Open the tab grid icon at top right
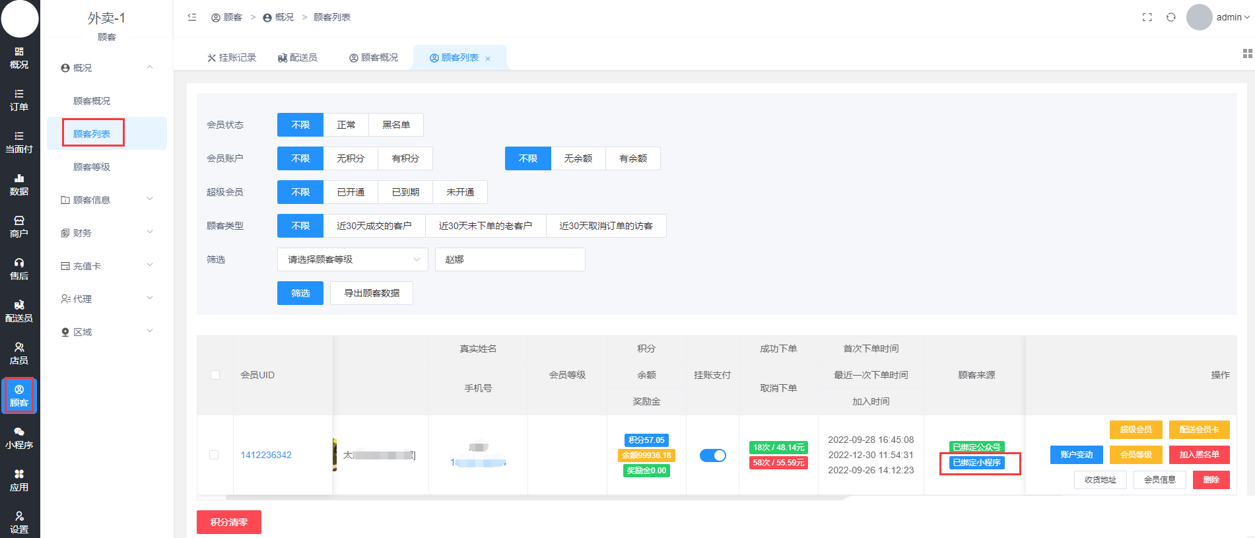Screen dimensions: 1255x538 (1247, 53)
